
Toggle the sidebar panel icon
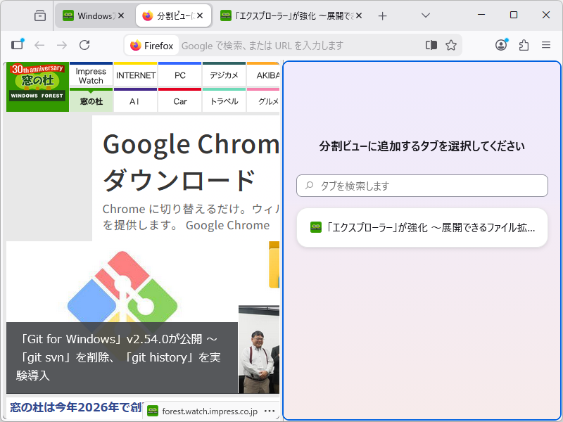(x=17, y=44)
